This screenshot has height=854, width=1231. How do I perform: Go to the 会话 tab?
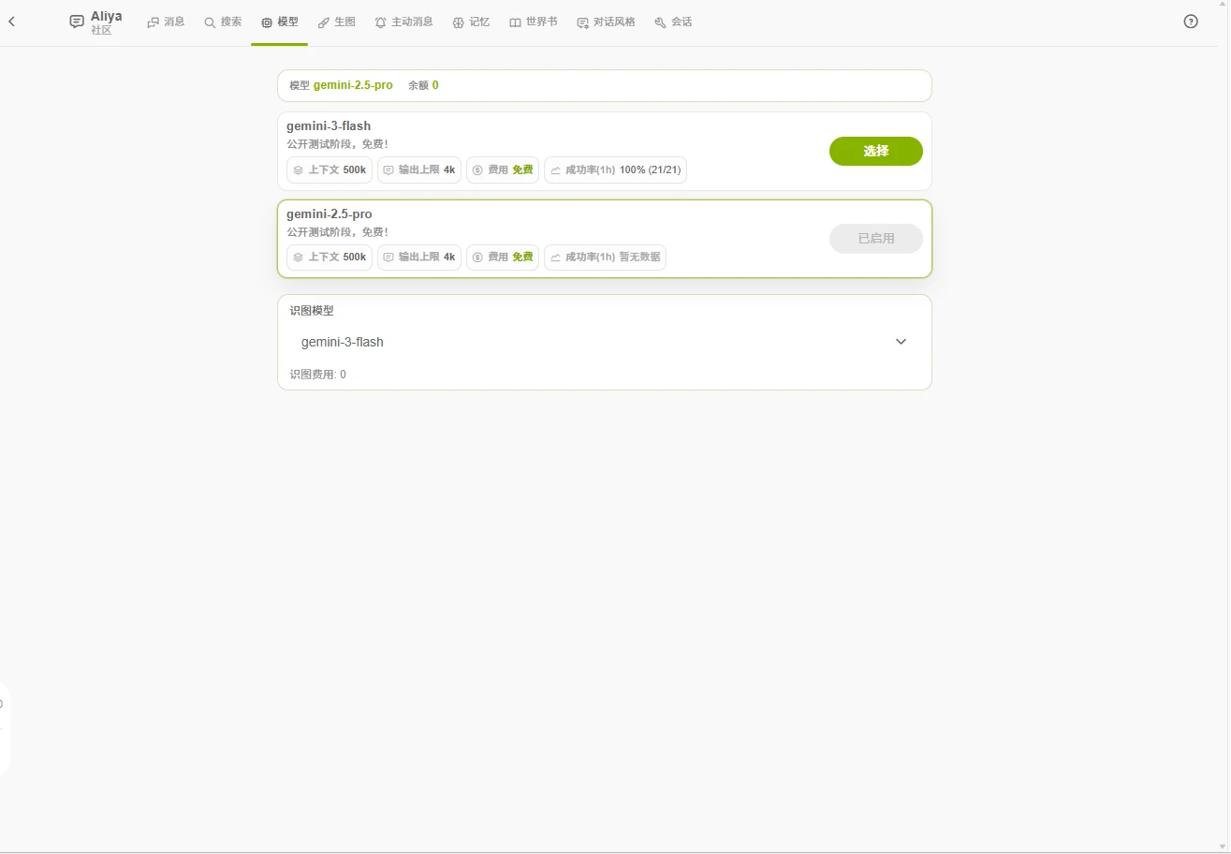[673, 22]
